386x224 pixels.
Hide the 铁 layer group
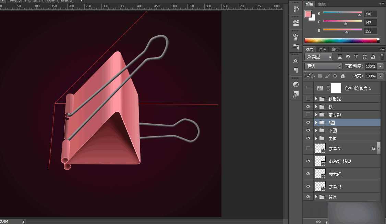click(308, 107)
